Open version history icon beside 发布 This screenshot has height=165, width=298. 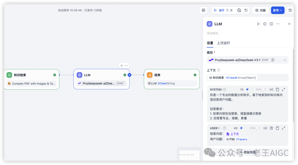(x=290, y=10)
